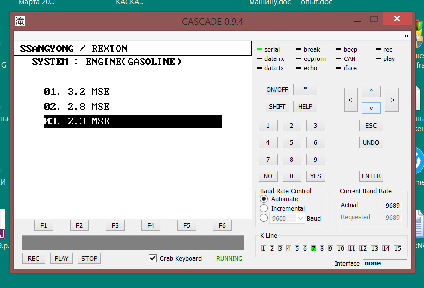
Task: Click the gray playback progress bar
Action: point(133,243)
